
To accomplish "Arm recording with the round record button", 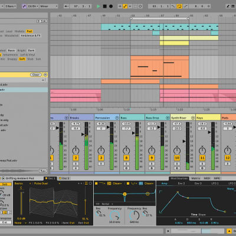I will click(111, 6).
